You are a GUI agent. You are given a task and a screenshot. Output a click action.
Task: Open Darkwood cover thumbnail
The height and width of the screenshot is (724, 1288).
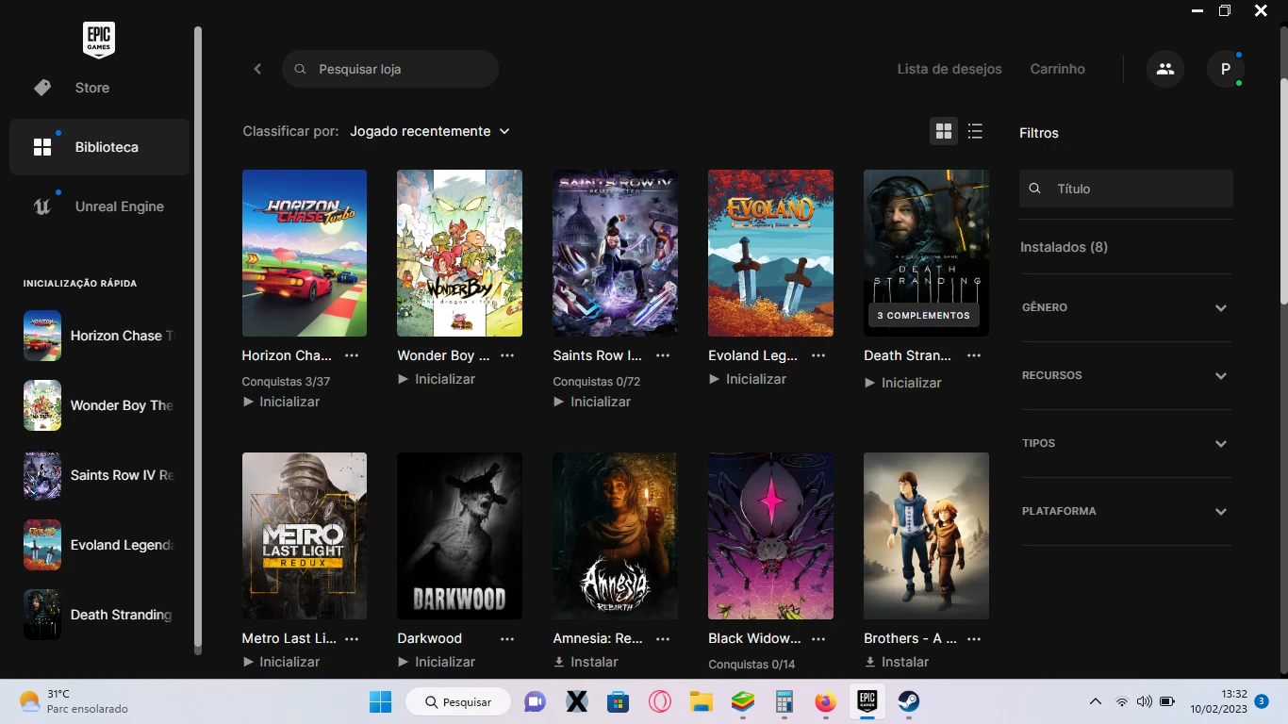point(459,535)
